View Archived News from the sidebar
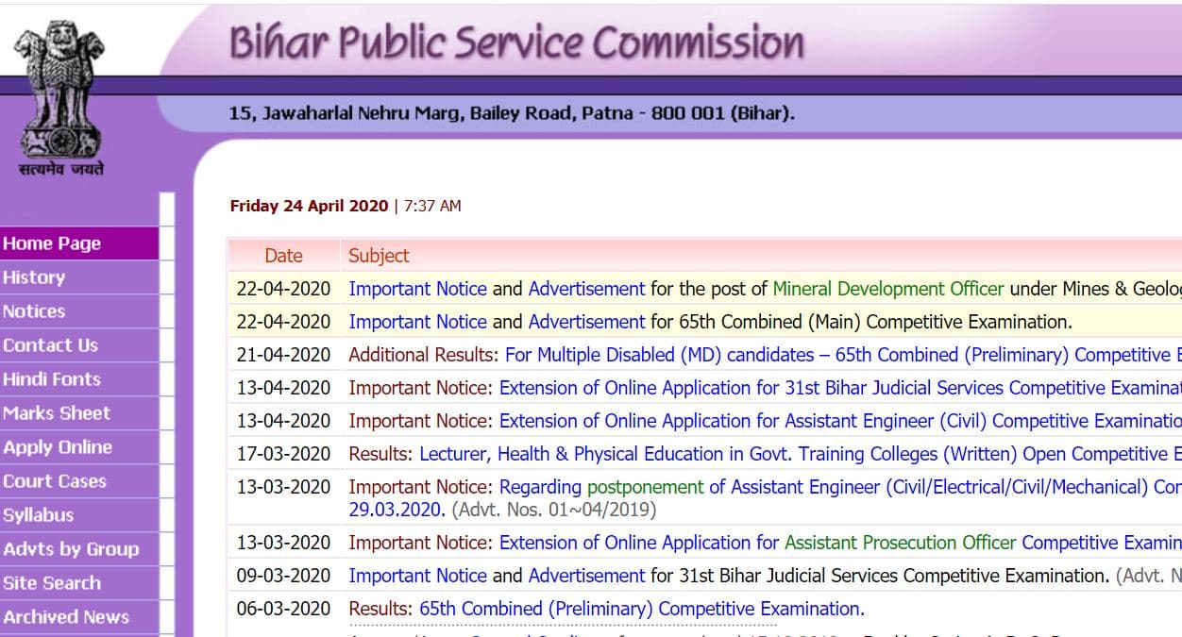Screen dimensions: 1182x637 click(66, 617)
